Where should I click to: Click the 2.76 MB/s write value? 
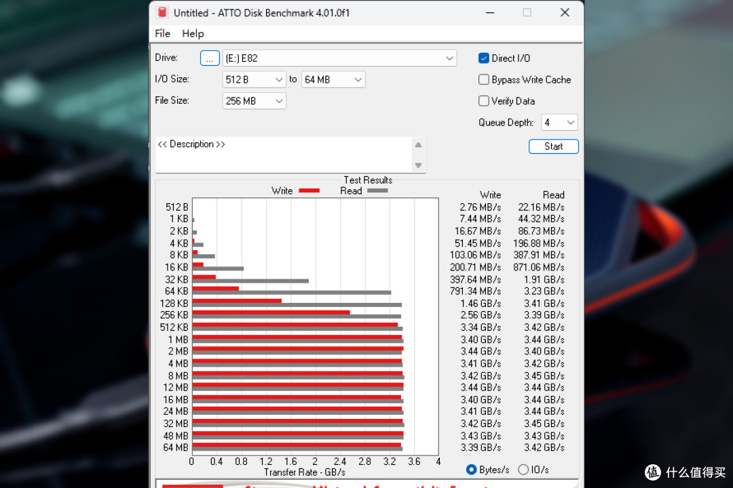tap(480, 207)
